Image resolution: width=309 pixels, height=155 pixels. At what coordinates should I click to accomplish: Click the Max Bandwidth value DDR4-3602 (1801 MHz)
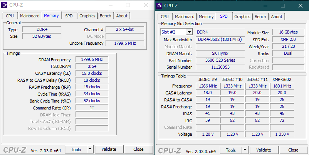tap(220, 39)
